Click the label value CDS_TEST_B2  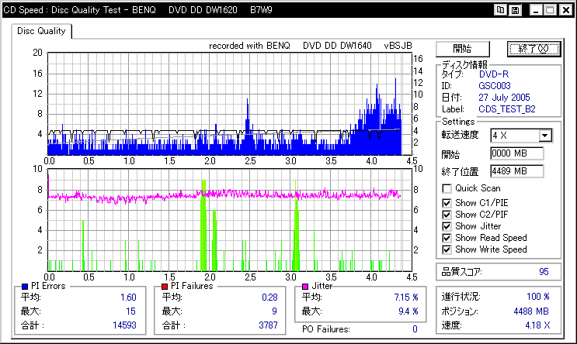tap(507, 109)
